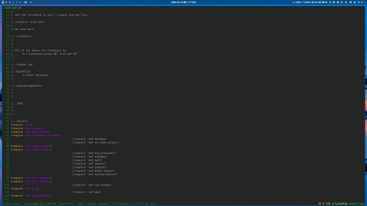
Task: Click the upload speed 3 KB/s indicator
Action: pos(306,2)
